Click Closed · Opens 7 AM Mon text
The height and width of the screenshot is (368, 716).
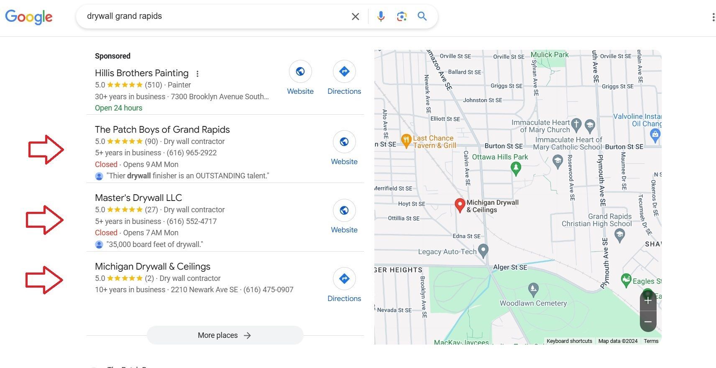137,233
